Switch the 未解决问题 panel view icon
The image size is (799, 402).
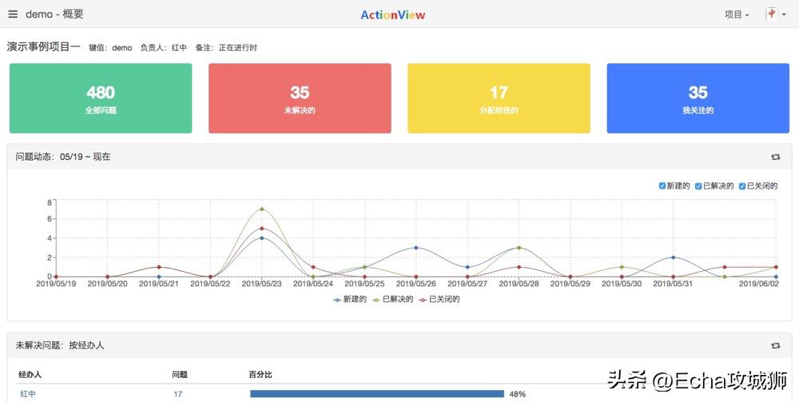pos(776,345)
